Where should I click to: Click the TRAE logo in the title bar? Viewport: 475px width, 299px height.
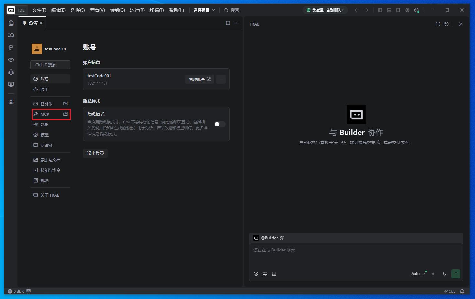(11, 10)
